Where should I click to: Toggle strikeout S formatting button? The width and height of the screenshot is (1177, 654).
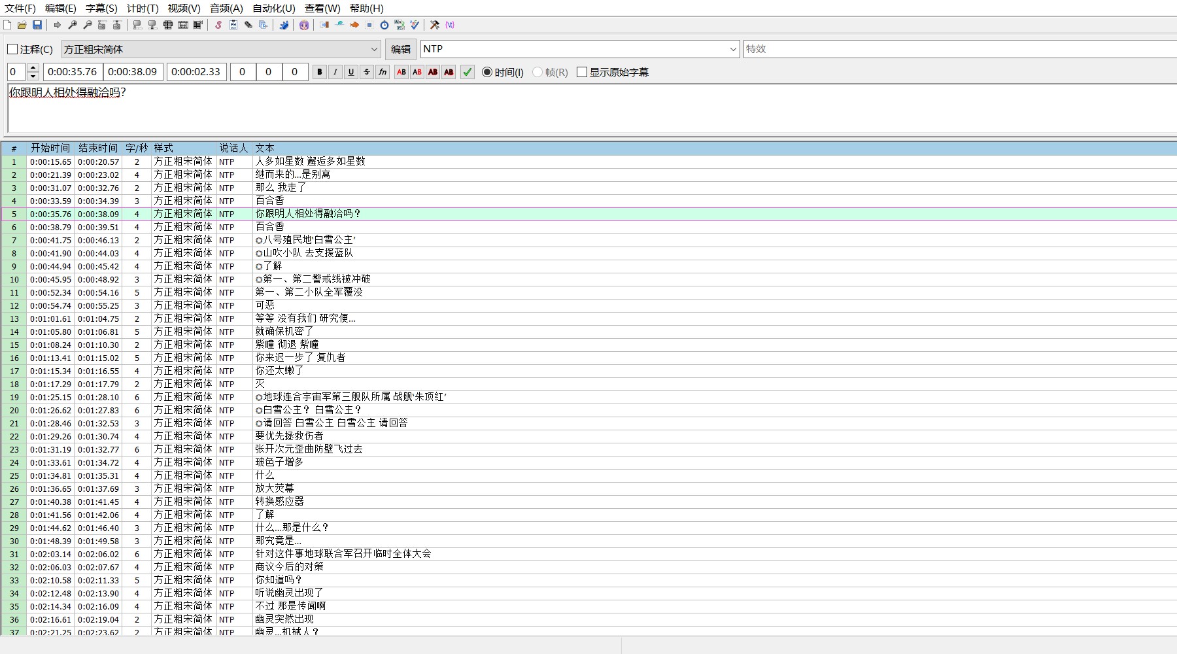367,72
